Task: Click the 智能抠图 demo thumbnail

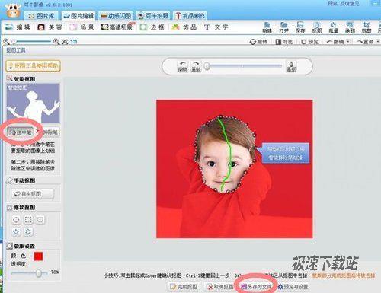Action: pos(33,104)
